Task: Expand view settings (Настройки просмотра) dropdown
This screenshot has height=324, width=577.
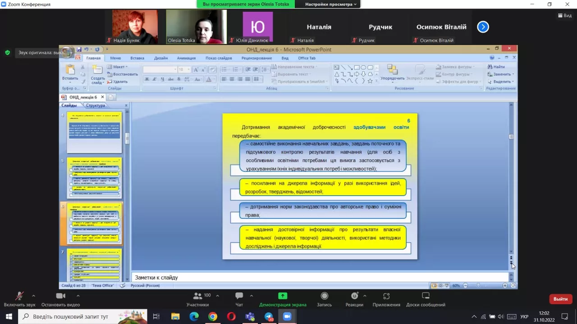Action: tap(330, 4)
